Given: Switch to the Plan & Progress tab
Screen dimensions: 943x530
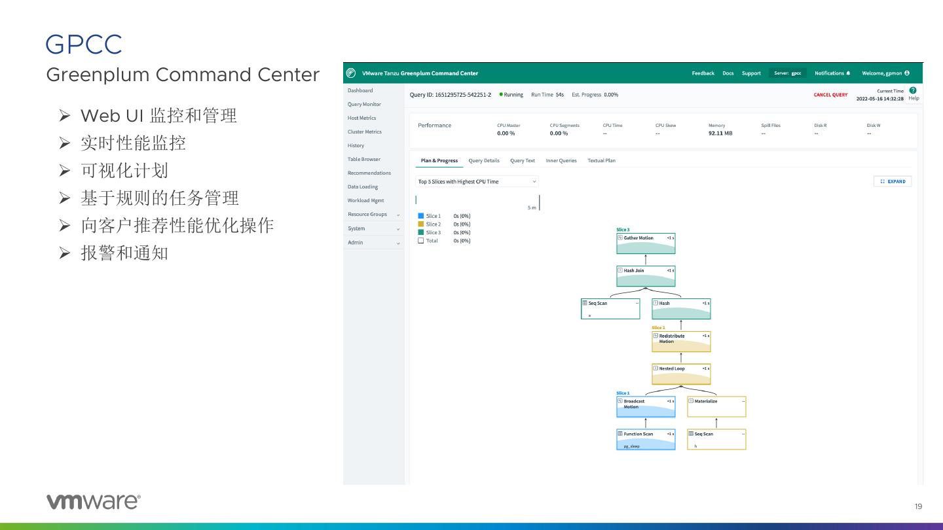Looking at the screenshot, I should 439,160.
